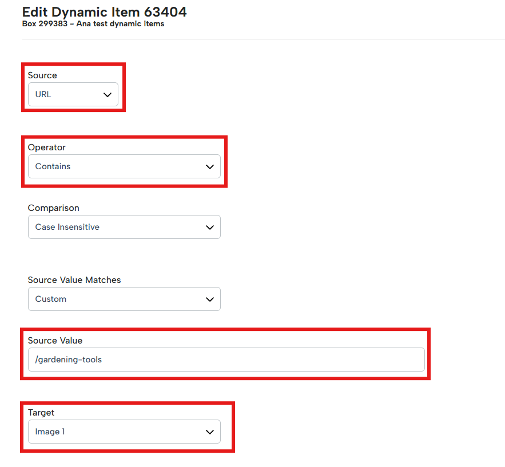Click the chevron icon on the Operator dropdown
505x467 pixels.
pos(209,166)
